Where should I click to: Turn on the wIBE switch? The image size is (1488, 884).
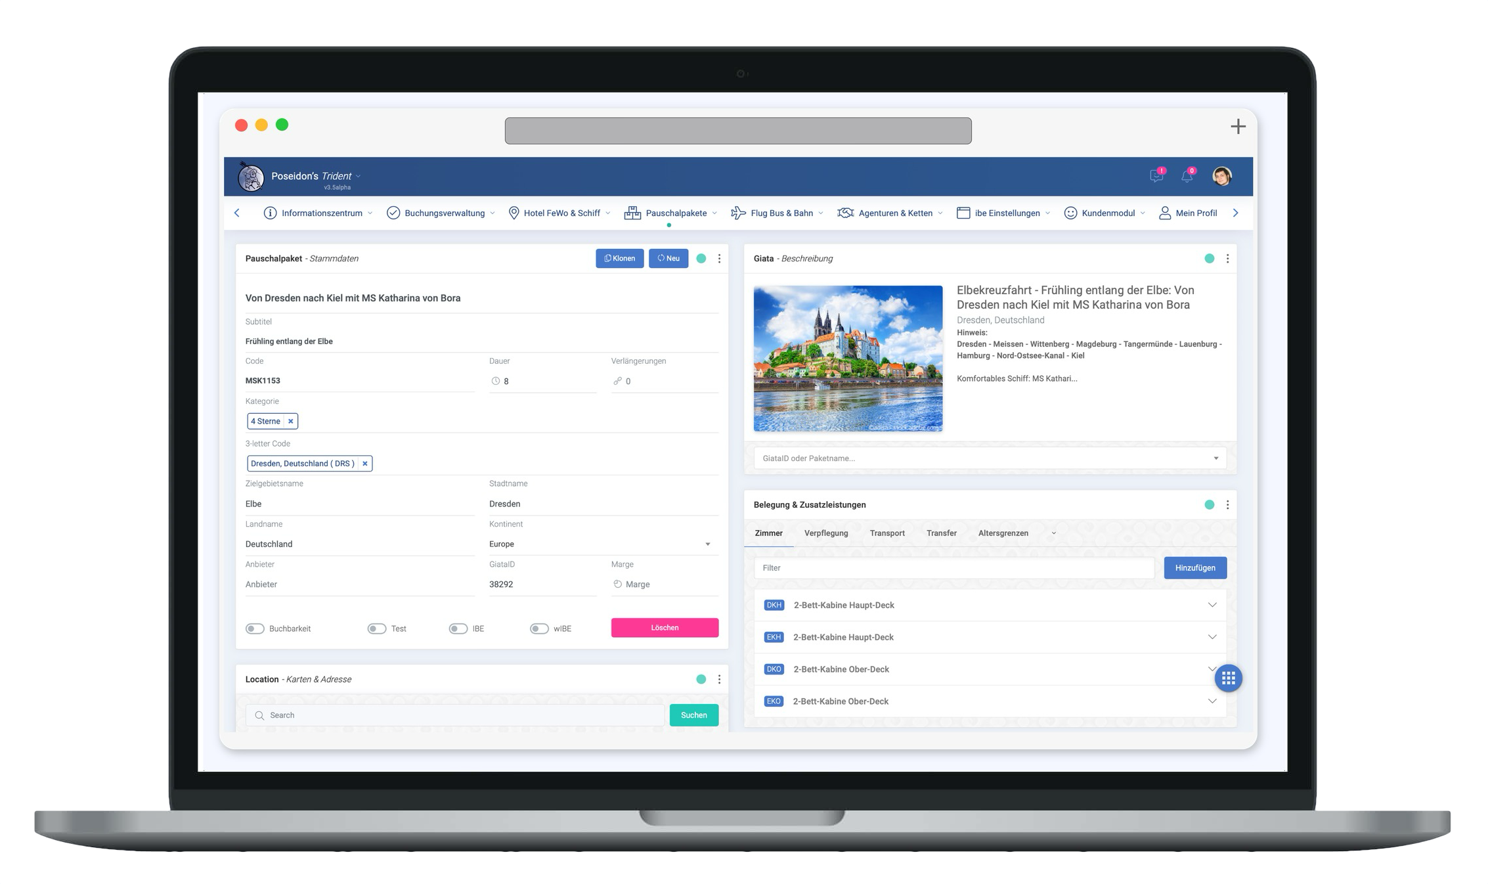(539, 629)
